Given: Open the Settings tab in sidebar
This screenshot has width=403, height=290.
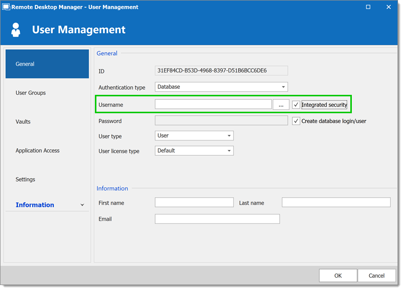Looking at the screenshot, I should click(x=25, y=179).
